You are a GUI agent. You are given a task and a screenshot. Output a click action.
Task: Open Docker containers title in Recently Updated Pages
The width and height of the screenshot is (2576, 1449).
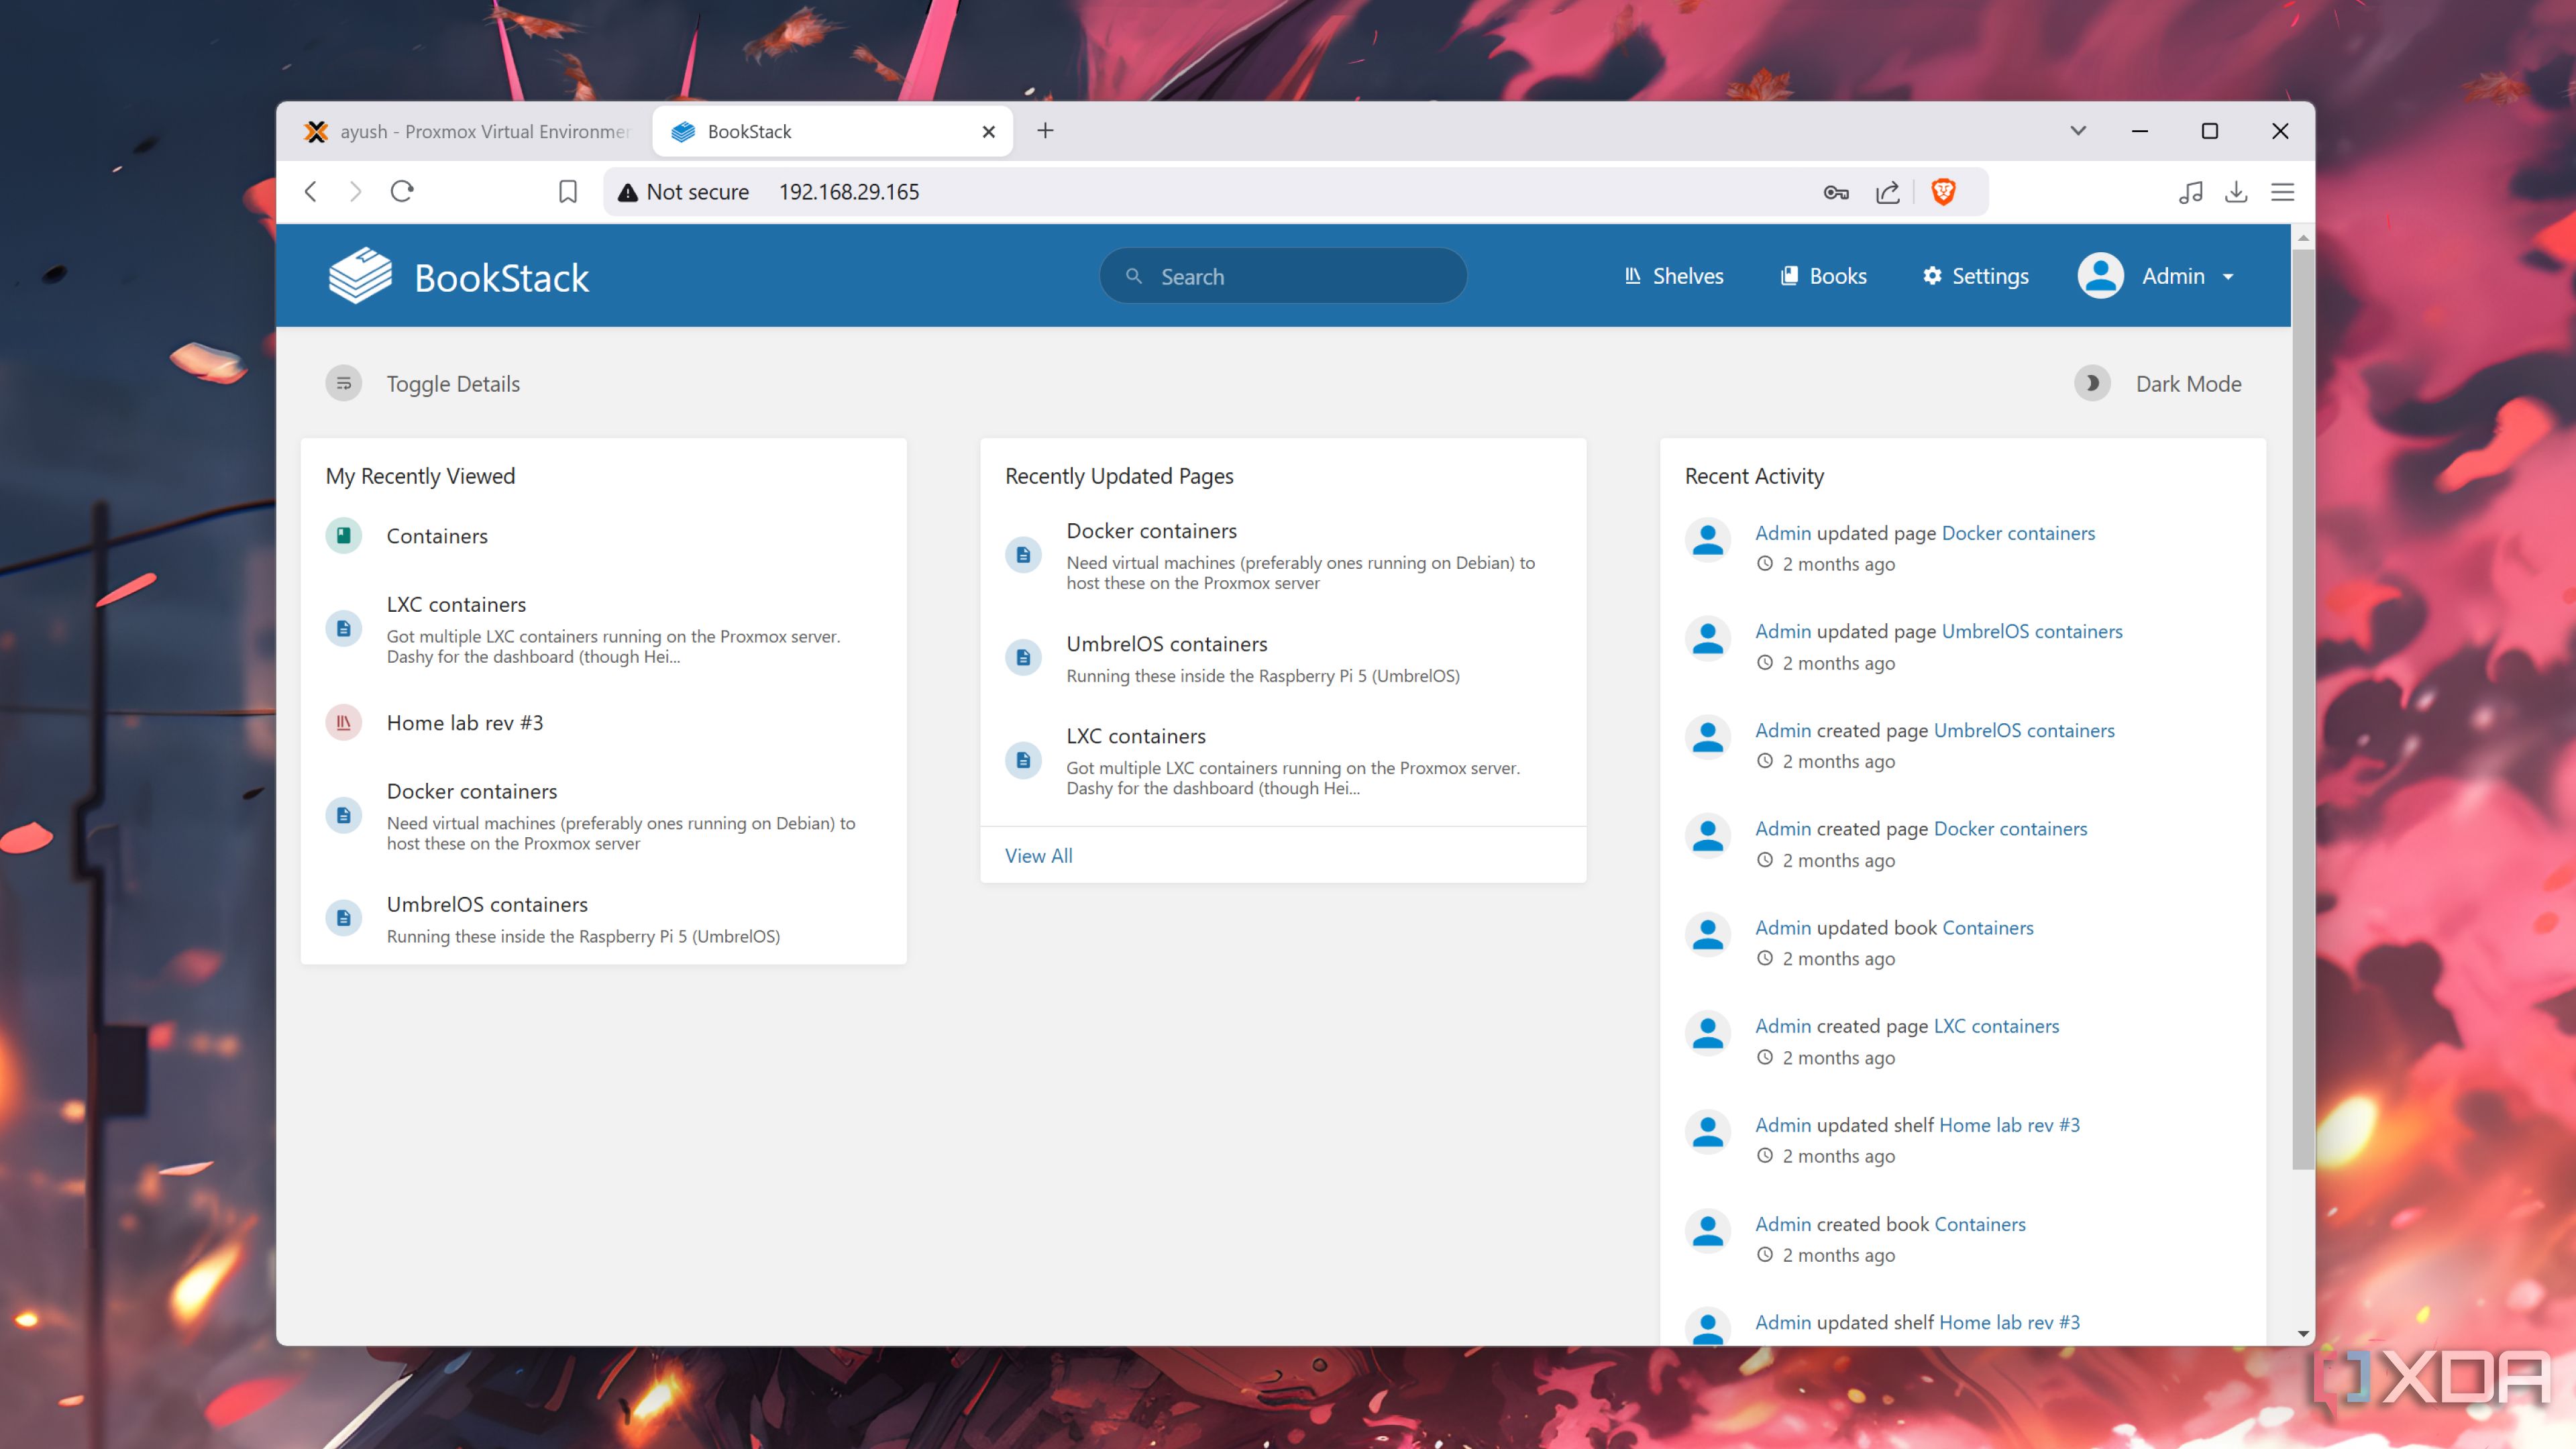coord(1152,531)
